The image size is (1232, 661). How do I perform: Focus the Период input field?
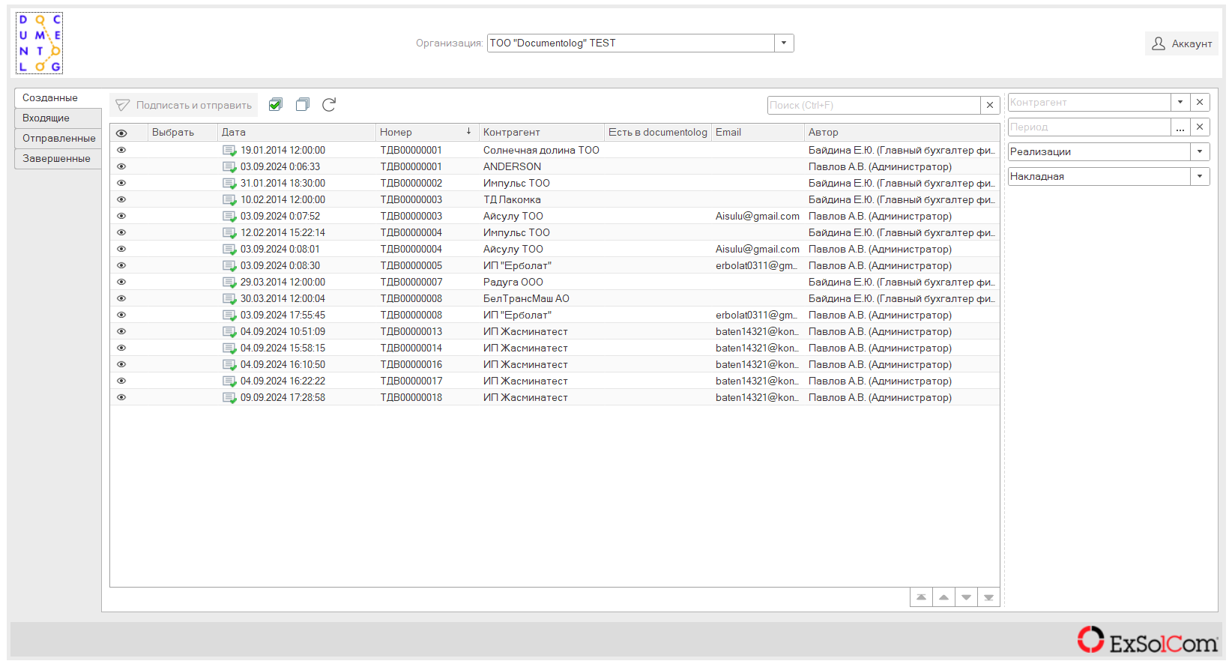1089,127
